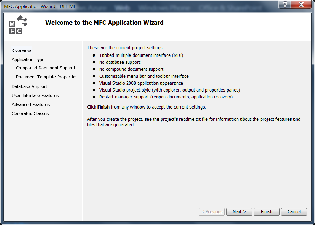Cancel the wizard
This screenshot has height=225, width=315.
click(294, 212)
